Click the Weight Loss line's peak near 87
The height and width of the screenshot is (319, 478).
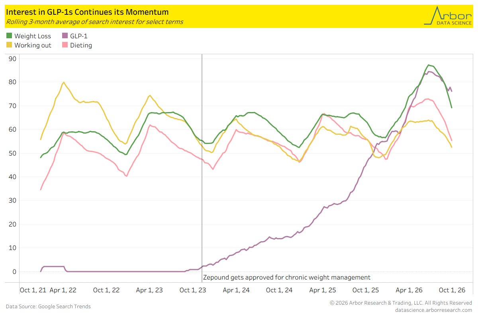[429, 65]
